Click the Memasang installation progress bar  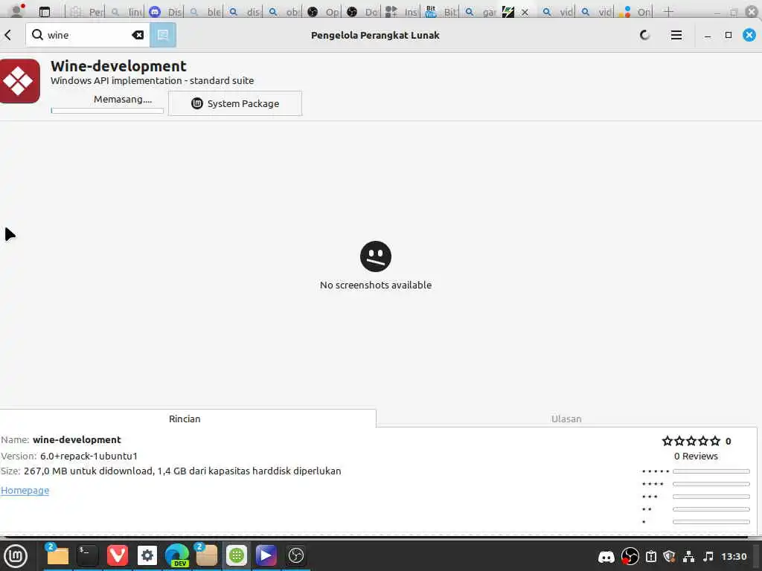point(107,111)
